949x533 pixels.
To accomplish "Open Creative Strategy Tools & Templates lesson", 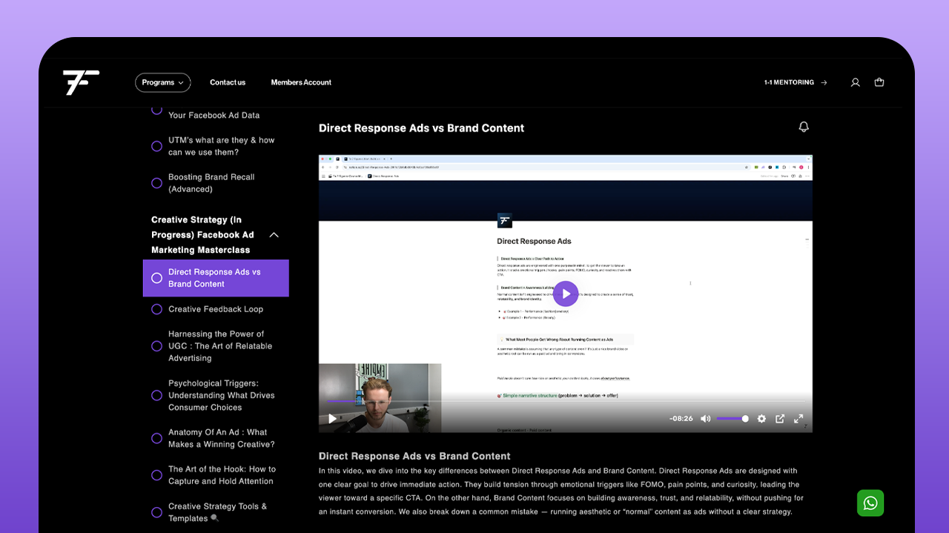I will (x=217, y=512).
